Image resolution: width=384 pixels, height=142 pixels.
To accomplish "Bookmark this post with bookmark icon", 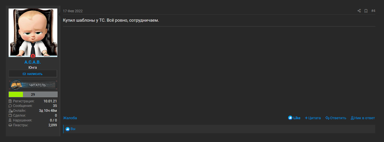I will (x=366, y=11).
